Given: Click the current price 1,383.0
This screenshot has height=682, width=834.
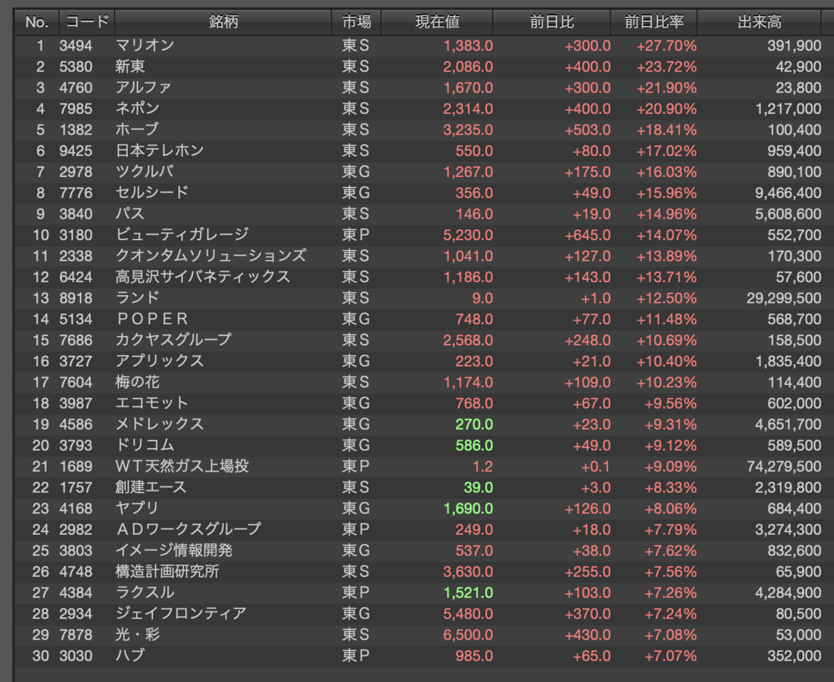Looking at the screenshot, I should (468, 46).
